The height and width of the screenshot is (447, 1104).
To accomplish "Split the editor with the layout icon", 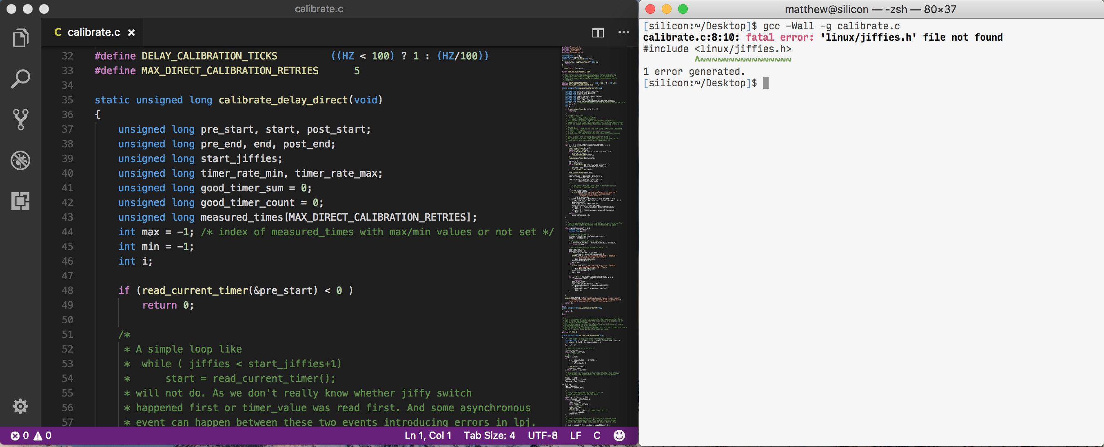I will click(x=598, y=33).
